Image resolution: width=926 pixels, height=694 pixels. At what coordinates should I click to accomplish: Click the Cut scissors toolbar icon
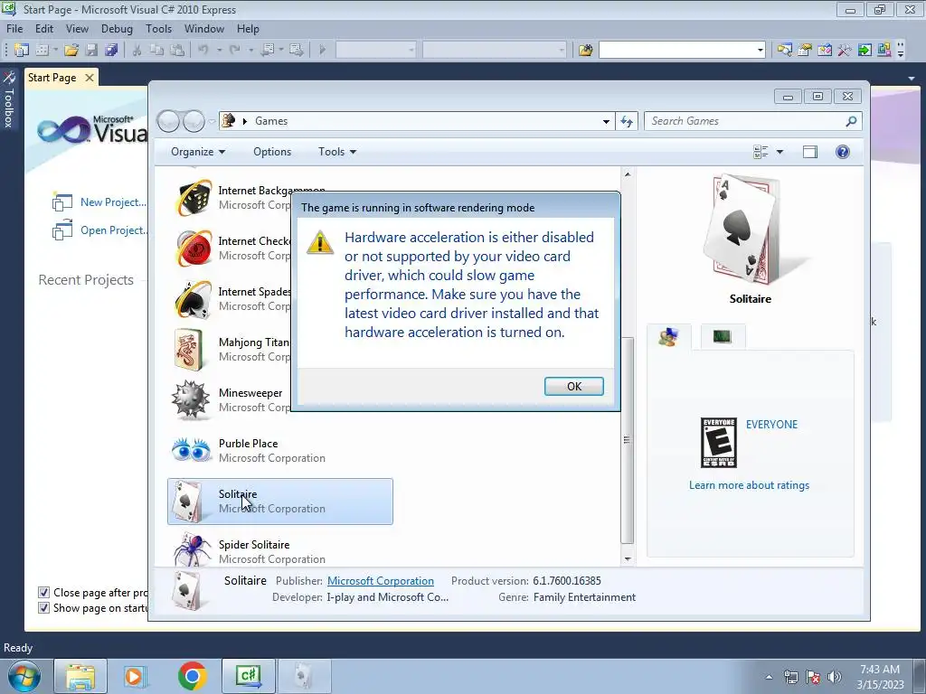click(x=137, y=51)
